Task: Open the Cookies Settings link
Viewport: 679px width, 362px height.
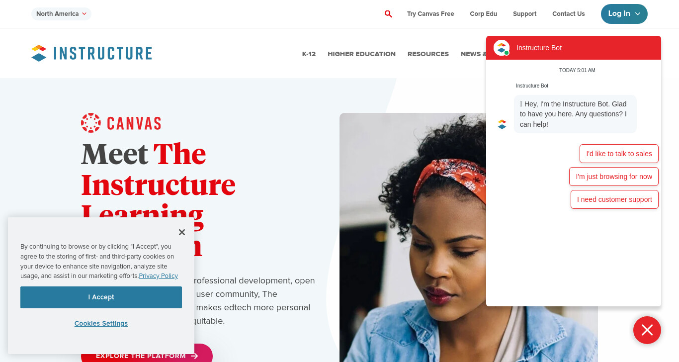Action: [101, 323]
